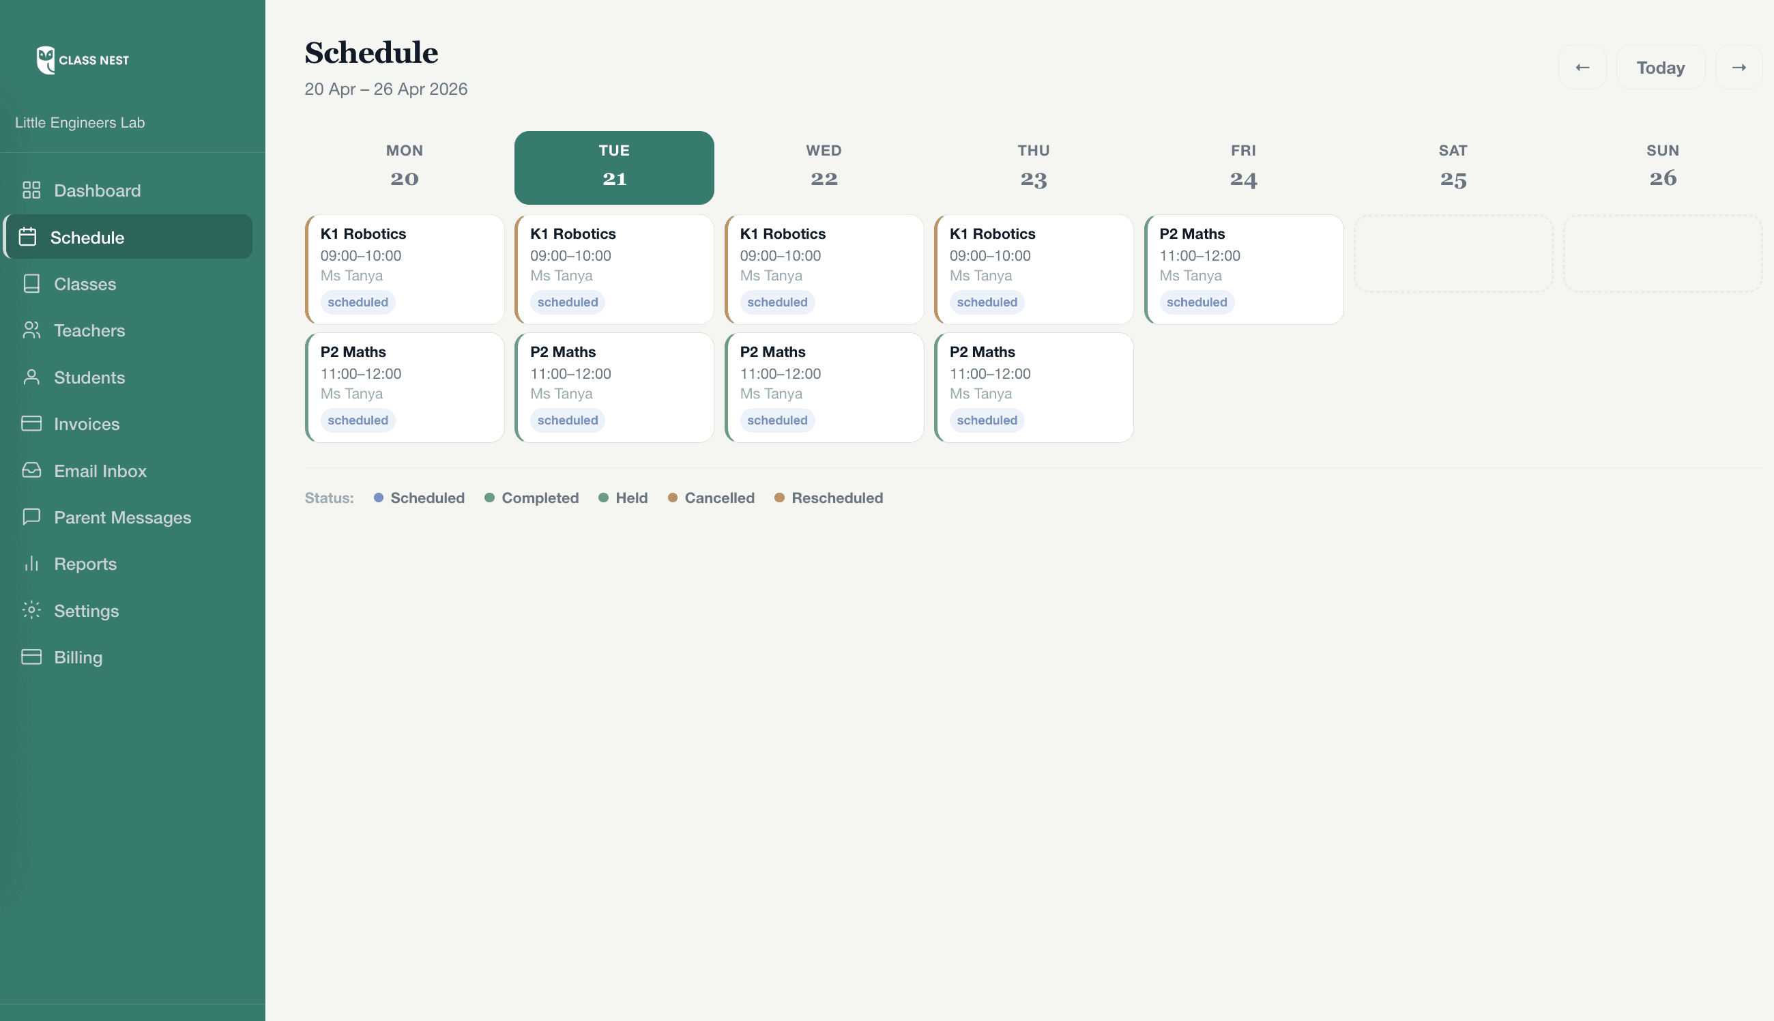
Task: Toggle the Cancelled status filter
Action: coord(710,498)
